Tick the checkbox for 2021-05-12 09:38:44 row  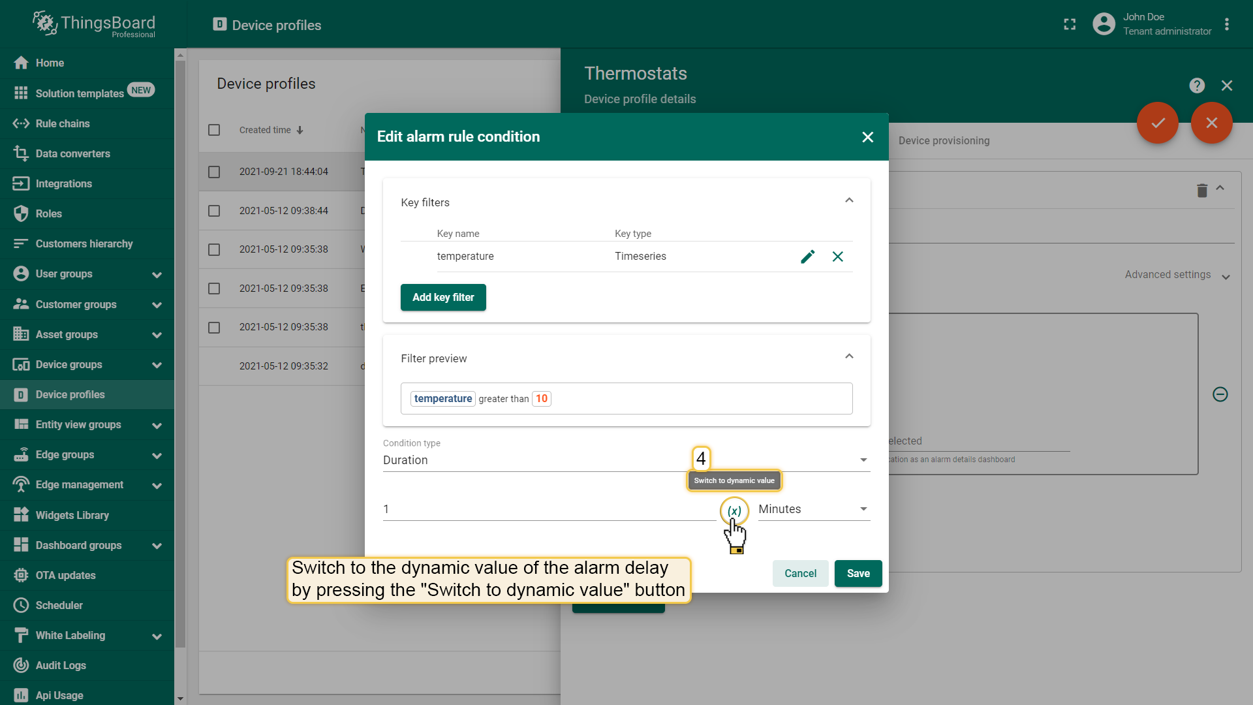point(214,211)
